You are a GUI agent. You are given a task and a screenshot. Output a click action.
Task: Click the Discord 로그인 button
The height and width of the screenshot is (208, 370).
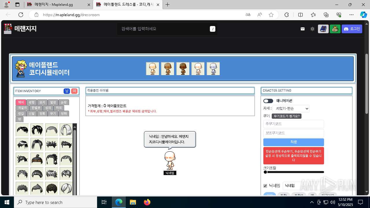(352, 29)
